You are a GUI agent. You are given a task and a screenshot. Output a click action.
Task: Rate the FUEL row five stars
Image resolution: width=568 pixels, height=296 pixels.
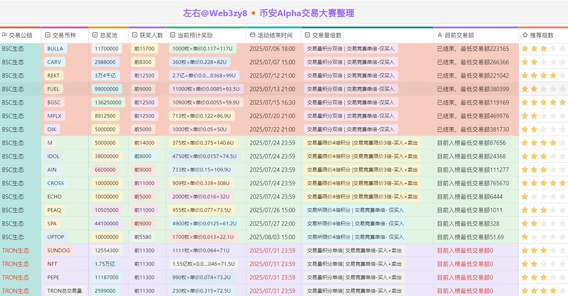pyautogui.click(x=562, y=89)
